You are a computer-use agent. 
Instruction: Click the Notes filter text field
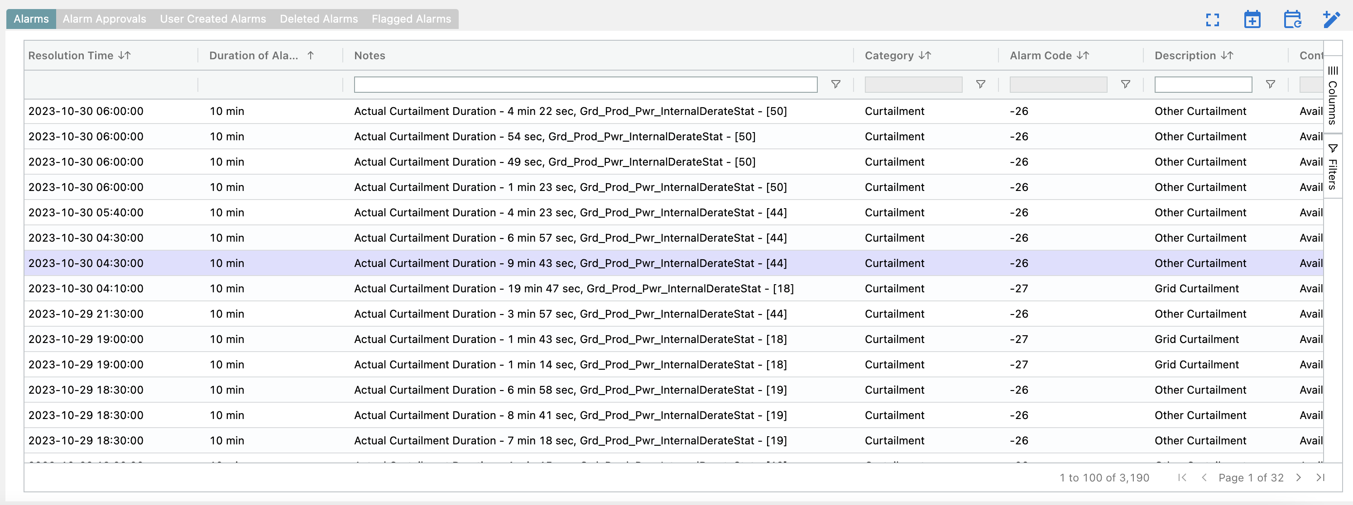(585, 84)
